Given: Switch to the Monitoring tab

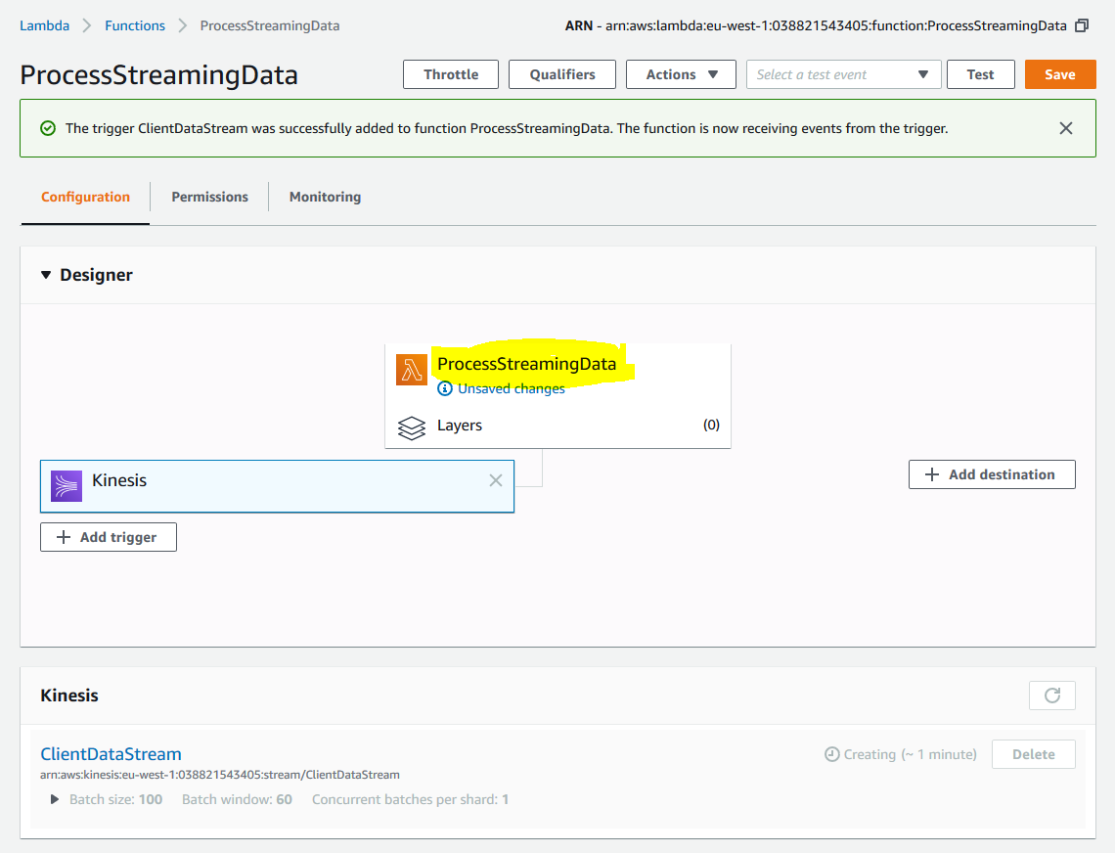Looking at the screenshot, I should [325, 197].
